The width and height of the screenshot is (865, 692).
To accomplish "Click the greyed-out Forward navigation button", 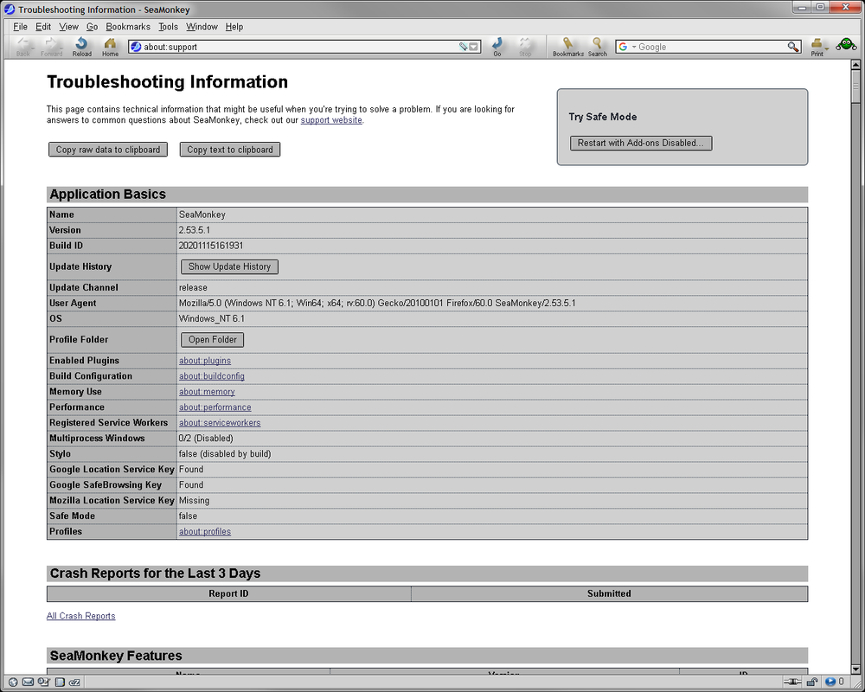I will tap(51, 47).
